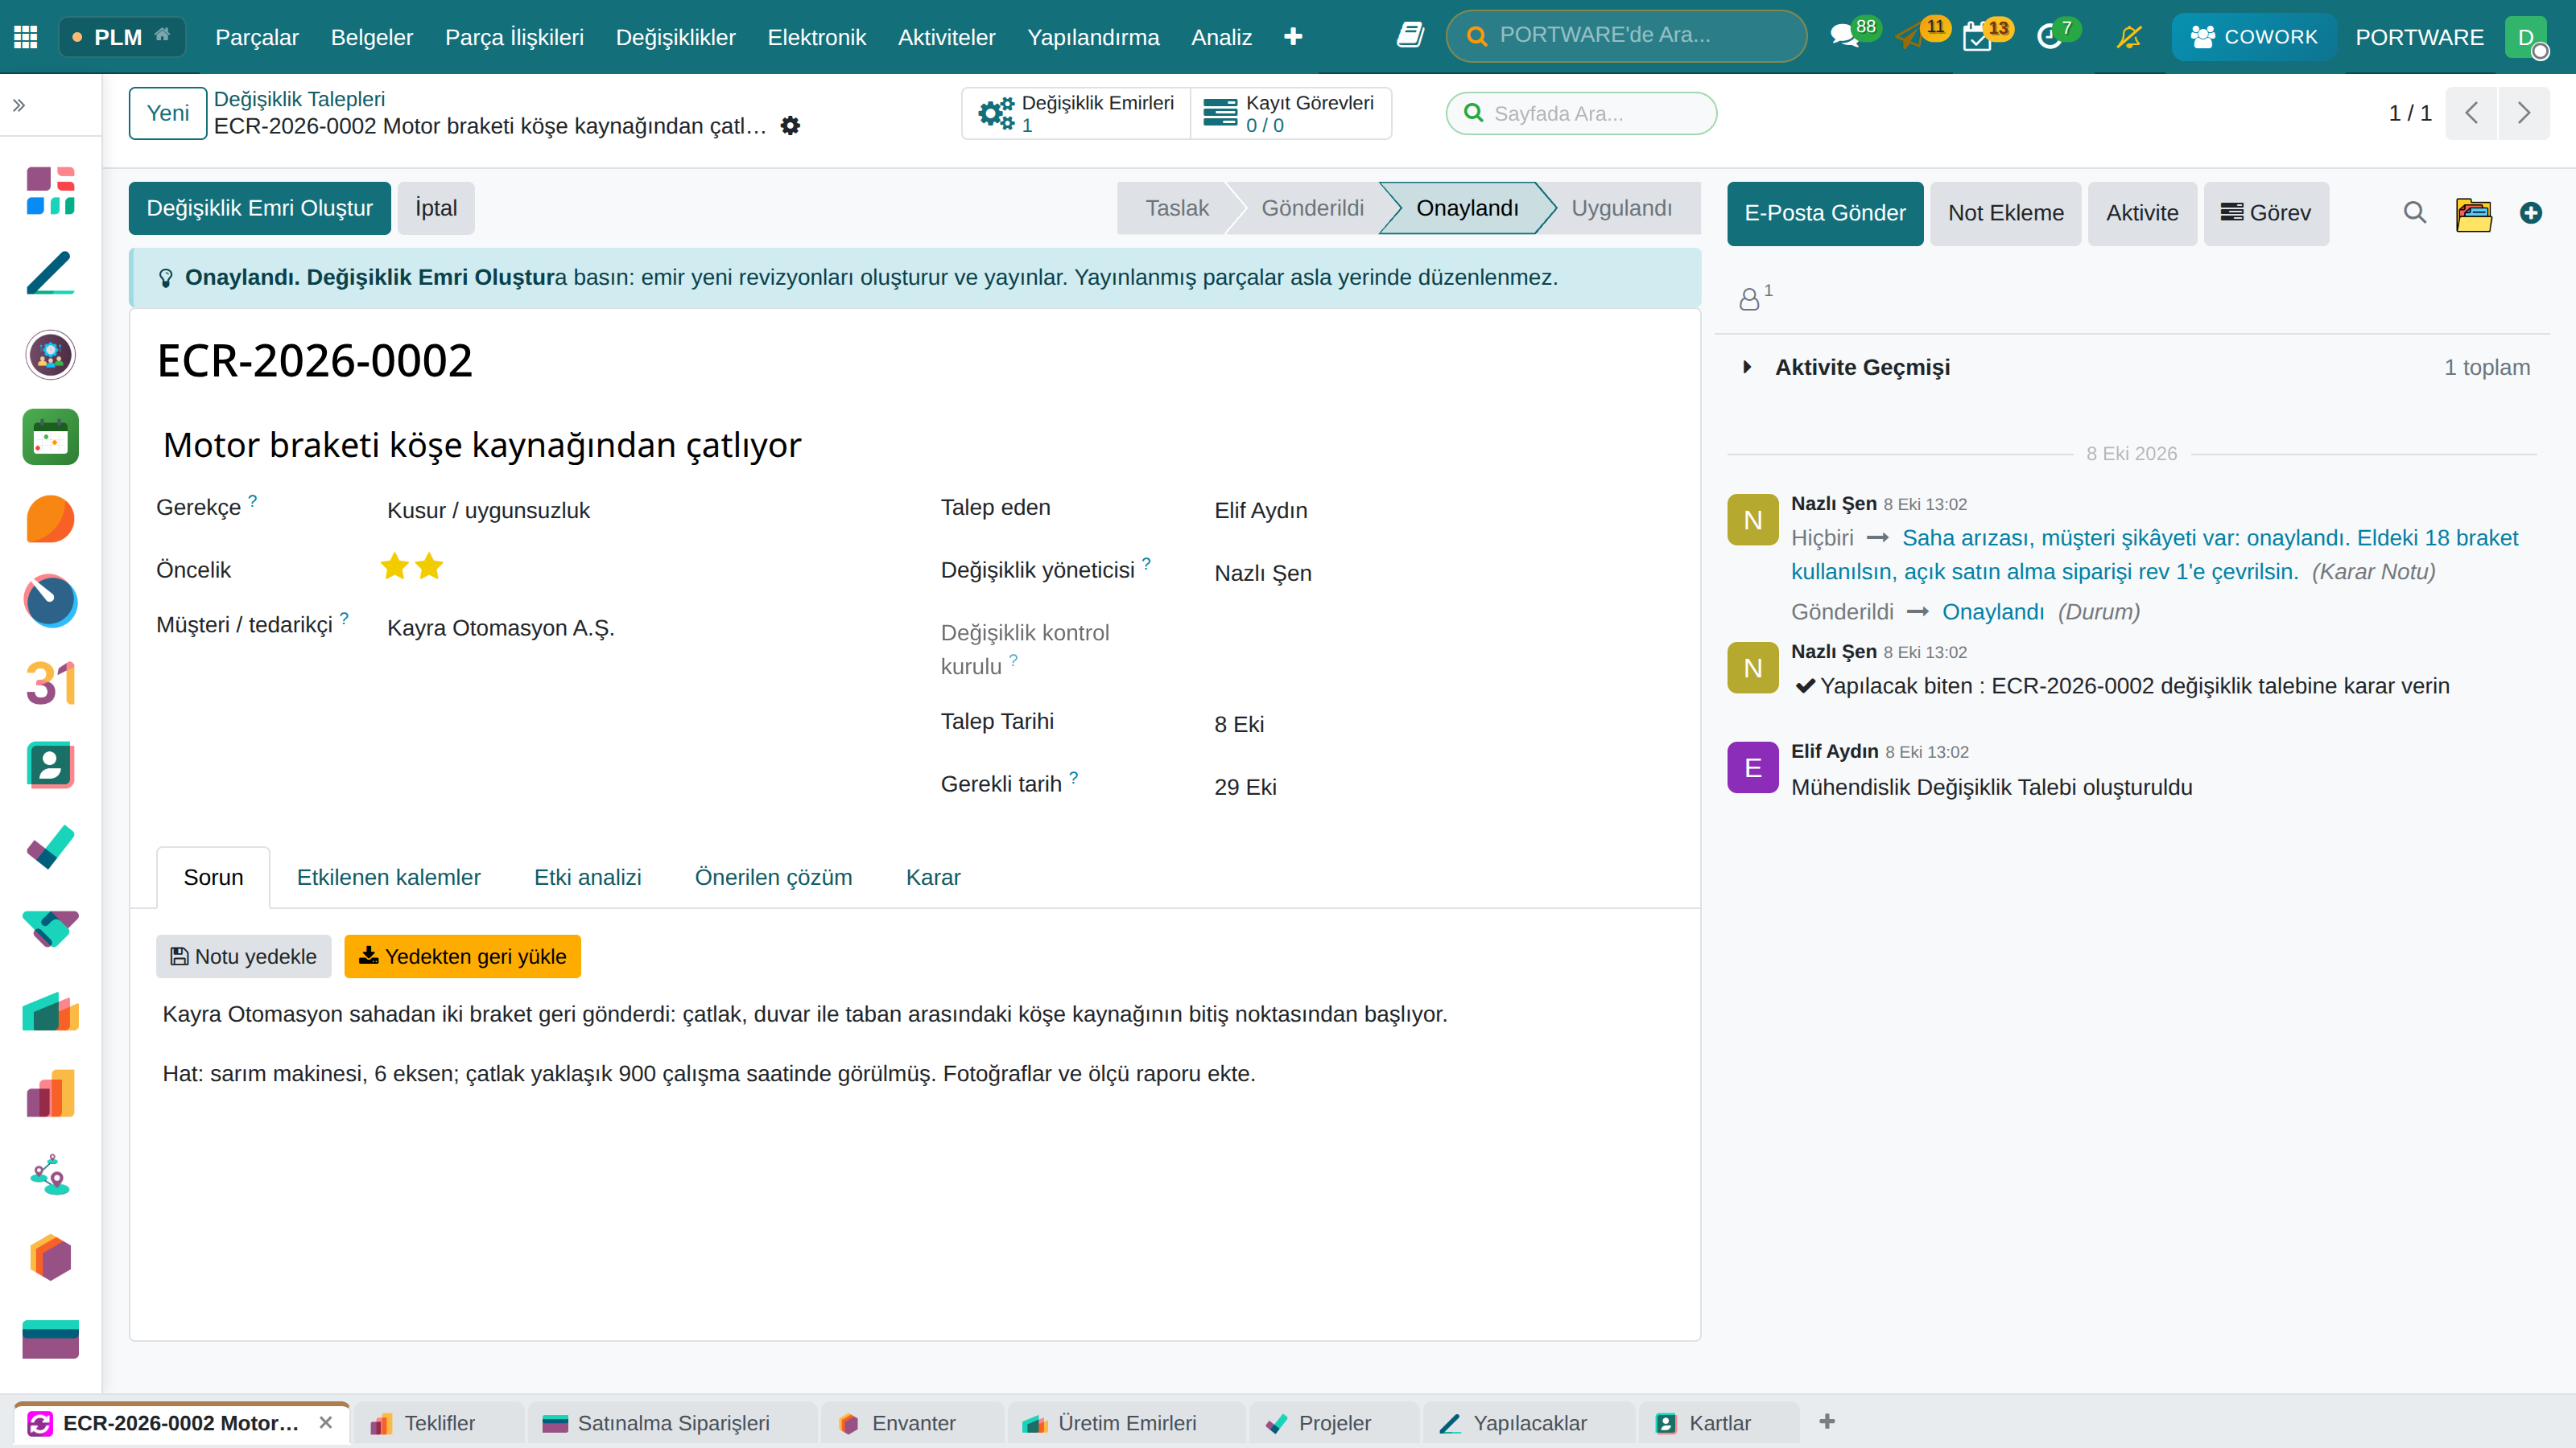Click the Değişiklik Emri Oluştur button
The height and width of the screenshot is (1448, 2576).
(259, 208)
